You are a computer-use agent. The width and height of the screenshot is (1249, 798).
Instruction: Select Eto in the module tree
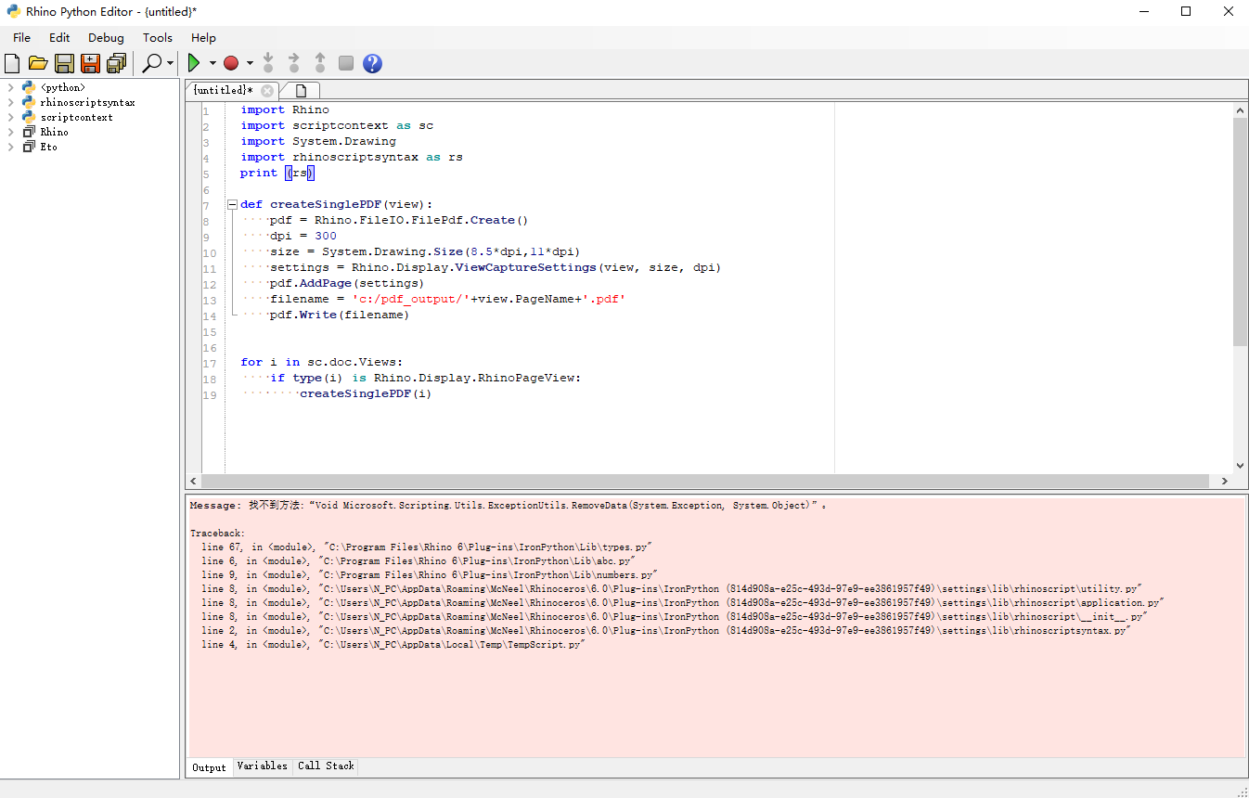(x=48, y=147)
